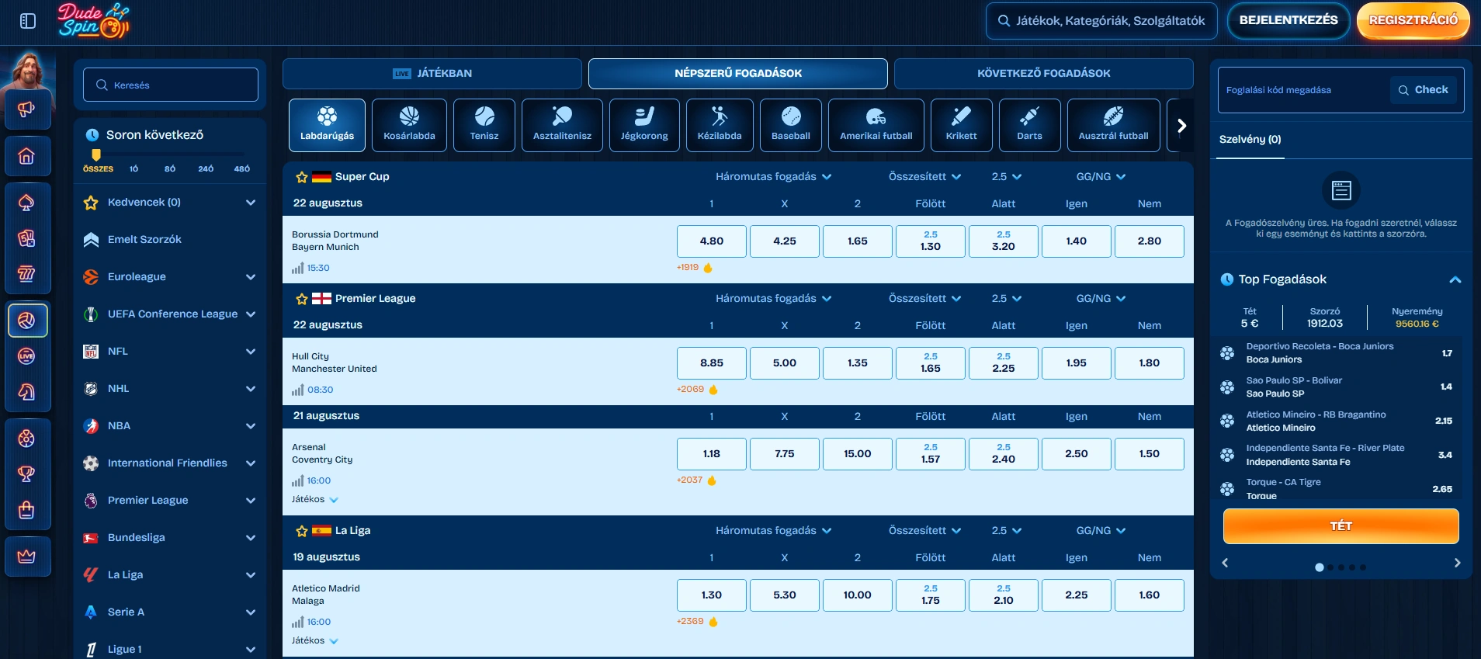Screen dimensions: 1481x659
Task: Select draw odds 5.00 for Hull City match
Action: (785, 363)
